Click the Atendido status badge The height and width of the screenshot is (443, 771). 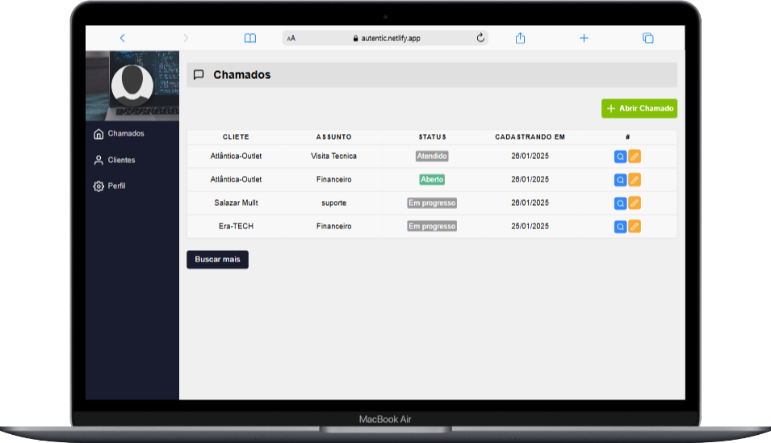point(432,156)
